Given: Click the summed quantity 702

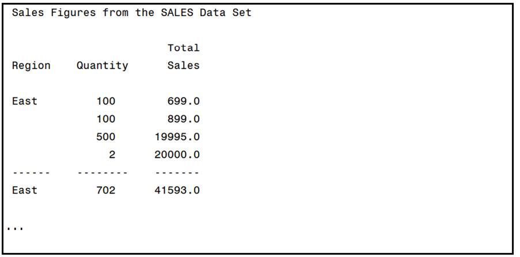Looking at the screenshot, I should tap(105, 190).
